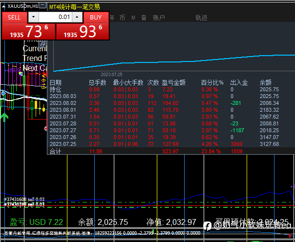Click the 总手数 column header
This screenshot has width=295, height=242.
click(98, 82)
